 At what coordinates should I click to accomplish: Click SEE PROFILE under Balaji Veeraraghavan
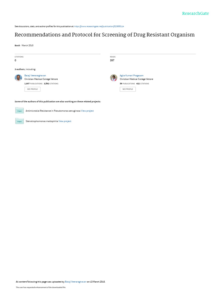[32, 89]
